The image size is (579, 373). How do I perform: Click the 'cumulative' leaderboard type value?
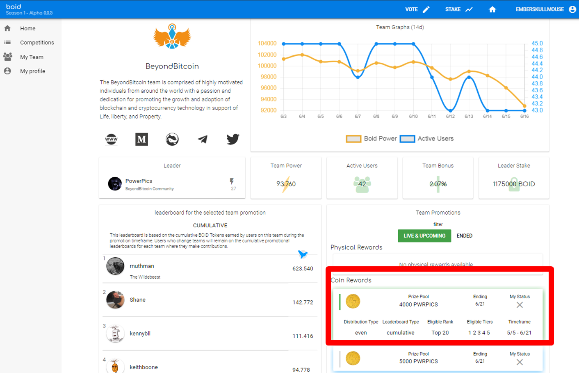400,333
